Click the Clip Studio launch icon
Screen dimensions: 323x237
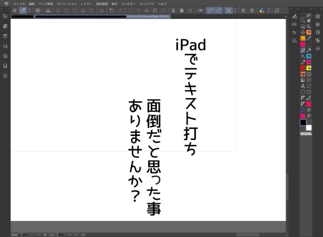(38, 10)
